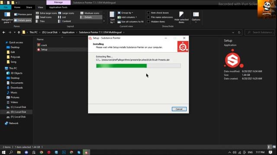Click the Search Substance field

point(260,32)
